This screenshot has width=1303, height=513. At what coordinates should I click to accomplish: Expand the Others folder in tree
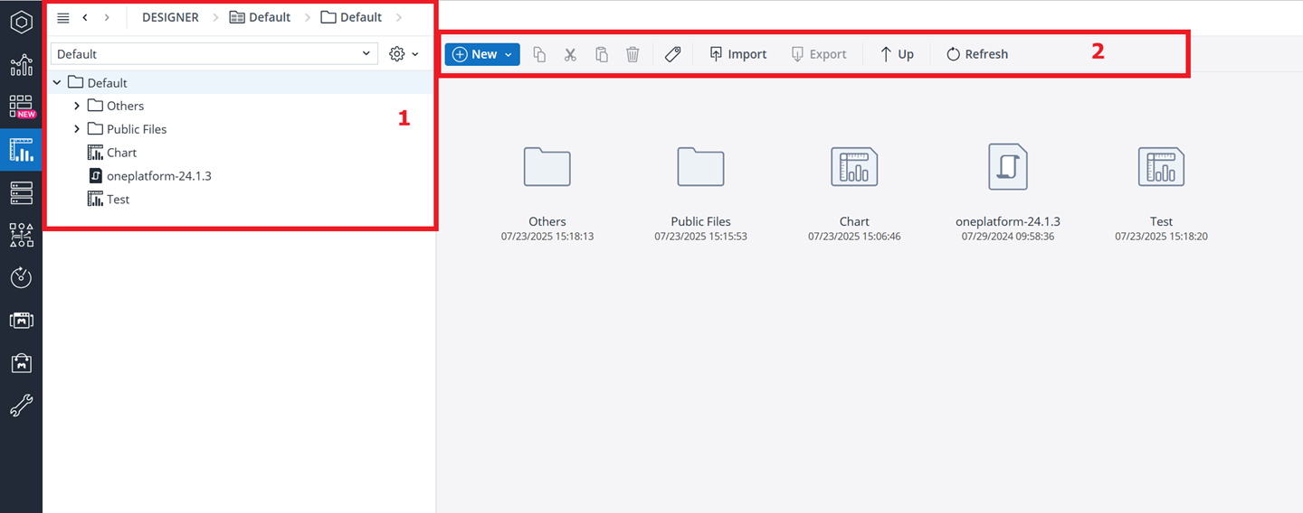(77, 106)
